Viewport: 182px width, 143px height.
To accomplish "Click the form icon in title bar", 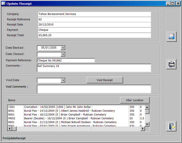I will 3,3.
